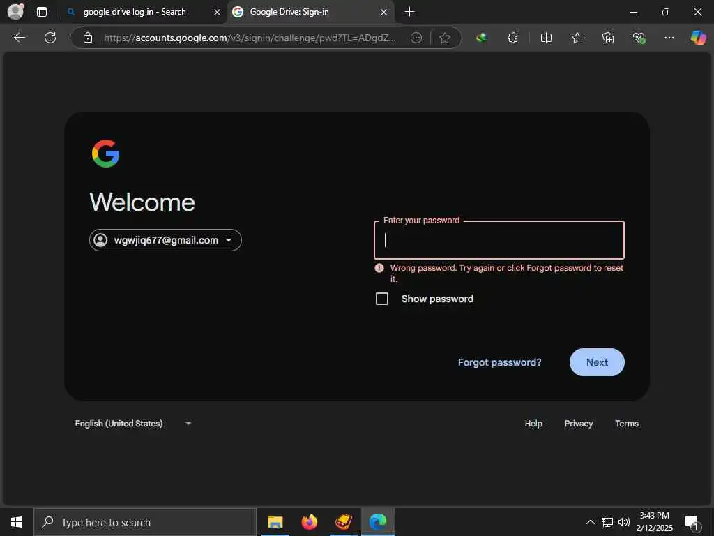Go back to the previous page

point(19,38)
